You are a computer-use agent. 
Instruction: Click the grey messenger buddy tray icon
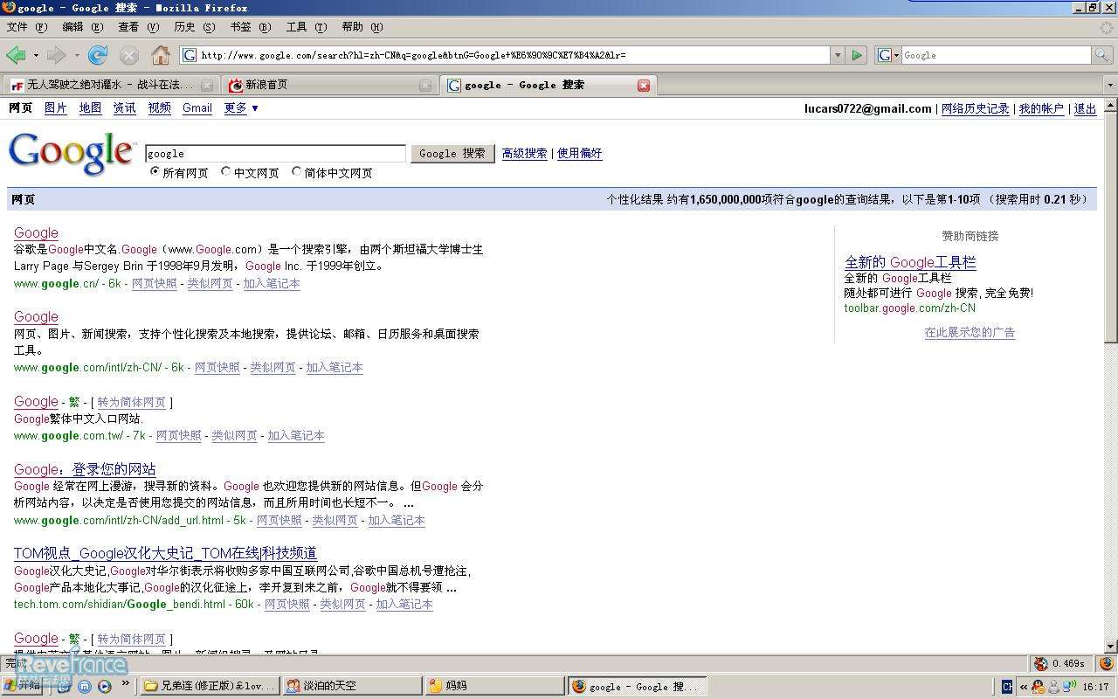(x=1052, y=687)
